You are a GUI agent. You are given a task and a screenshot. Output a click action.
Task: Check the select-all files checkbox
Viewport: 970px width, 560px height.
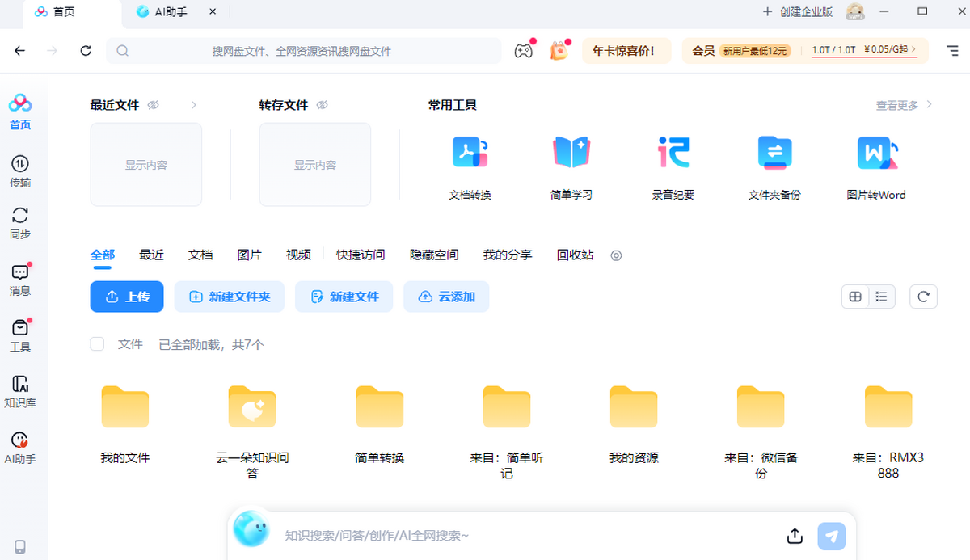[x=97, y=343]
